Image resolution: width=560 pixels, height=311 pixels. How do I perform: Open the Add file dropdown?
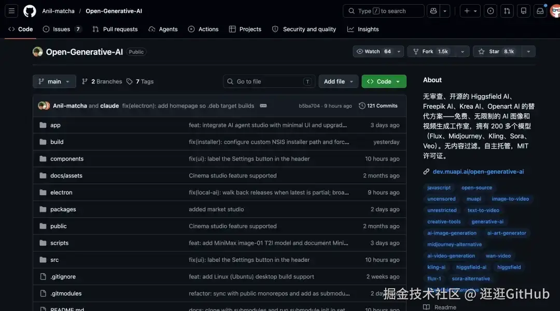click(338, 82)
